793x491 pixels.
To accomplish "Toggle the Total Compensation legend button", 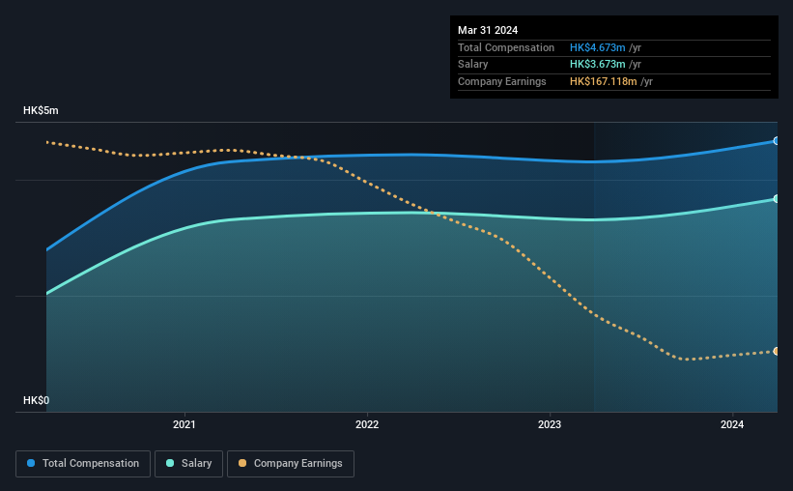I will [x=83, y=464].
